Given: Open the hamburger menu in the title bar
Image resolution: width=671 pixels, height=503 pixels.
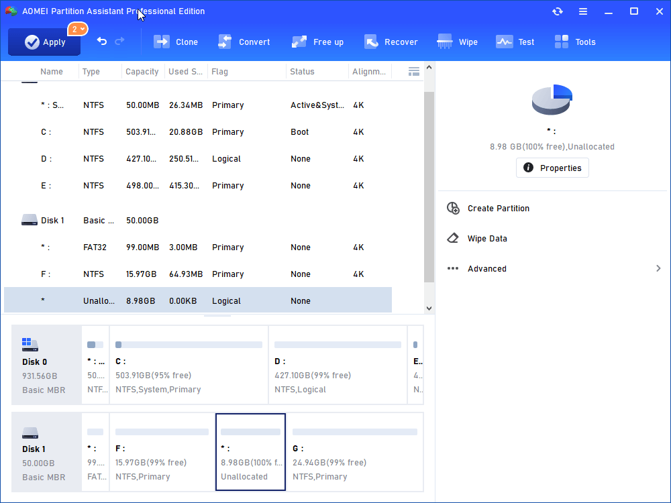Looking at the screenshot, I should [583, 11].
